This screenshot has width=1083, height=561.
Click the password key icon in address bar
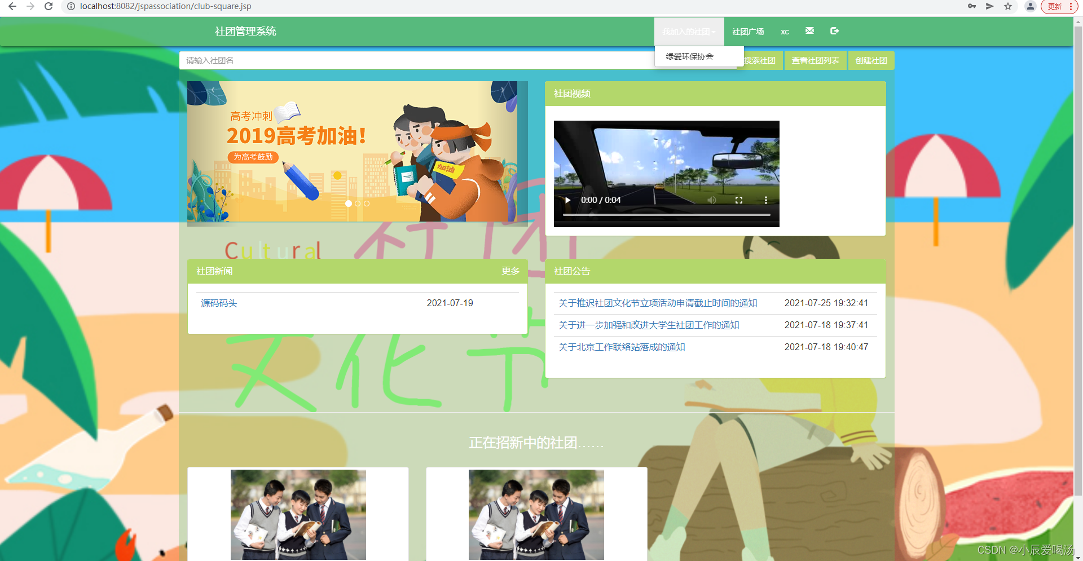pyautogui.click(x=972, y=6)
